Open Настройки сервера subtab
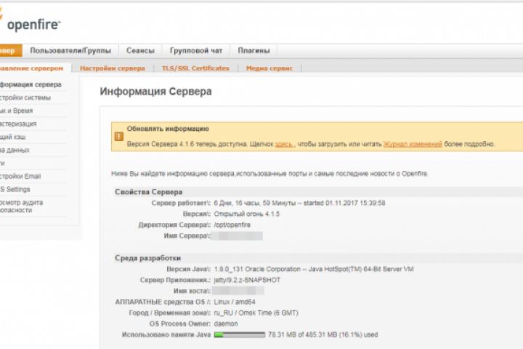Viewport: 523px width, 349px height. [x=113, y=68]
